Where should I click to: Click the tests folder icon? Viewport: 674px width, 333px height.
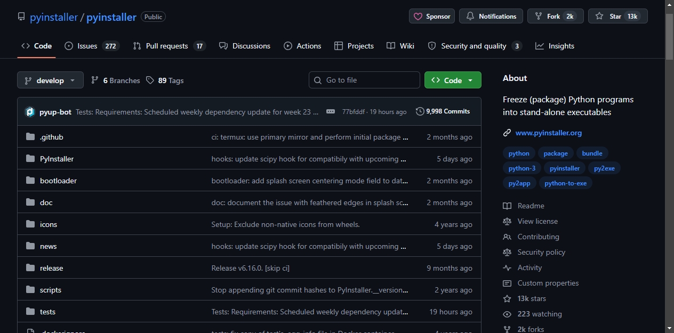click(30, 312)
